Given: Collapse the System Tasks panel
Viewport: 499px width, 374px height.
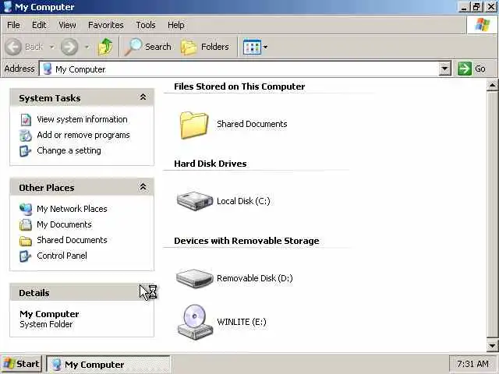Looking at the screenshot, I should [x=143, y=97].
